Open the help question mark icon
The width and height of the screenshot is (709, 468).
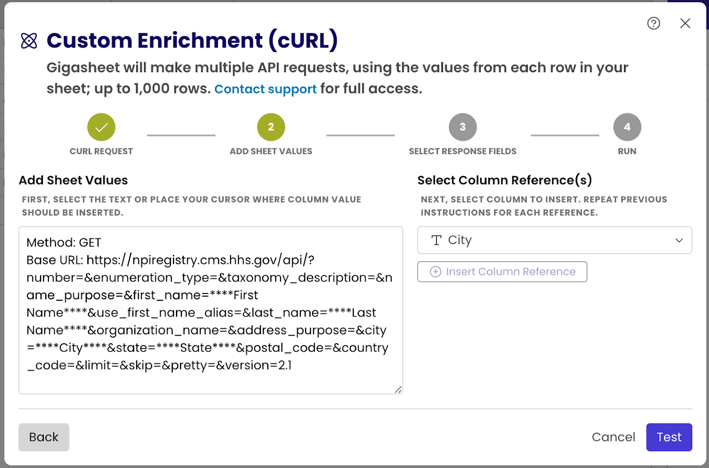tap(653, 23)
